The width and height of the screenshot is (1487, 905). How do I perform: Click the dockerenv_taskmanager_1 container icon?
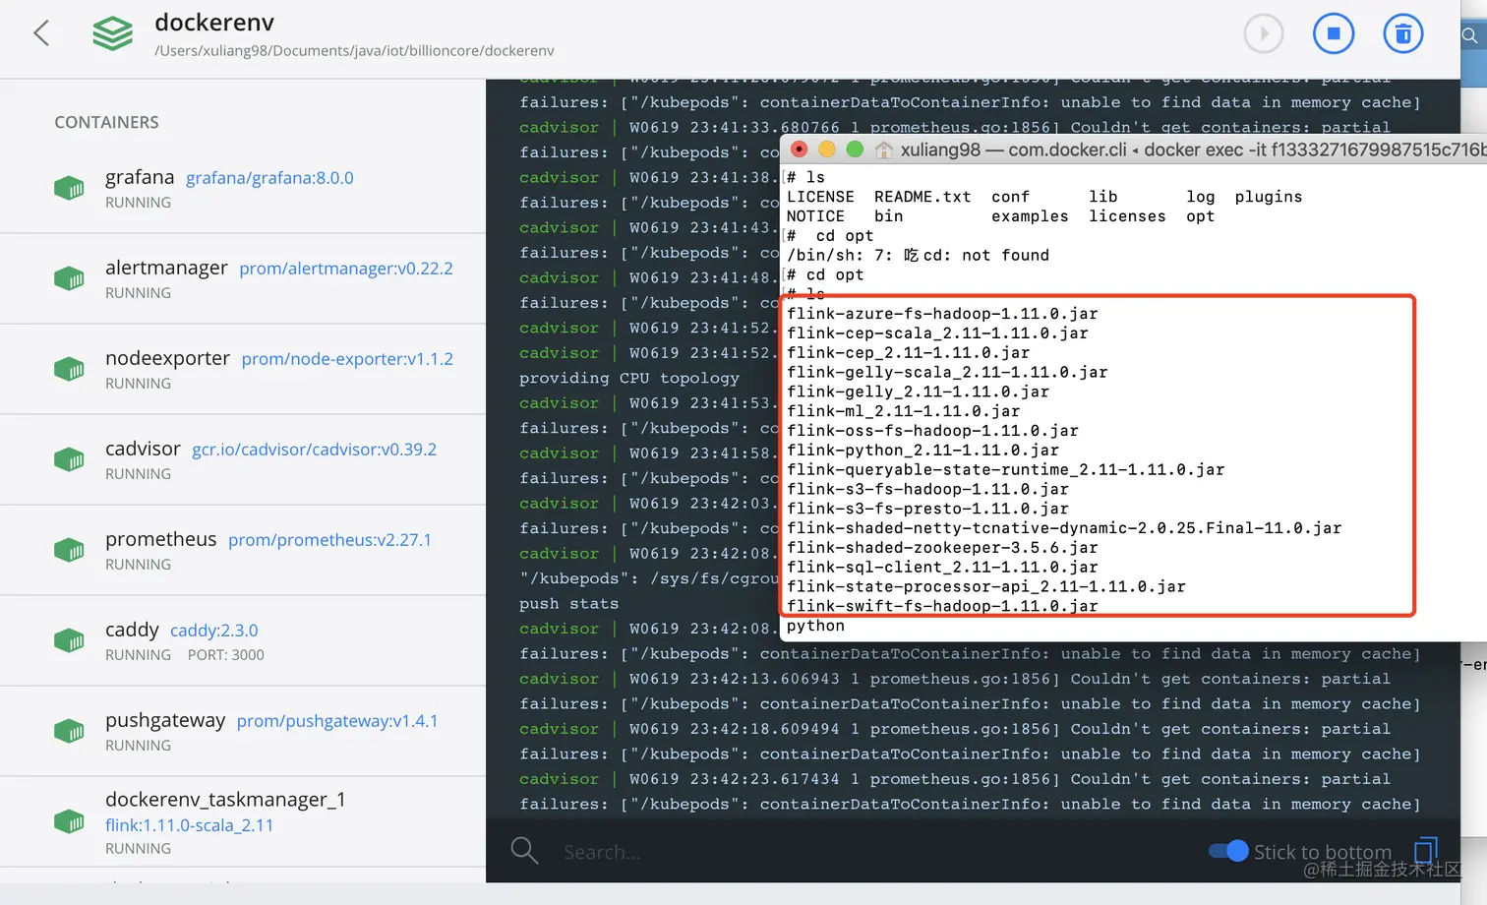[x=69, y=821]
